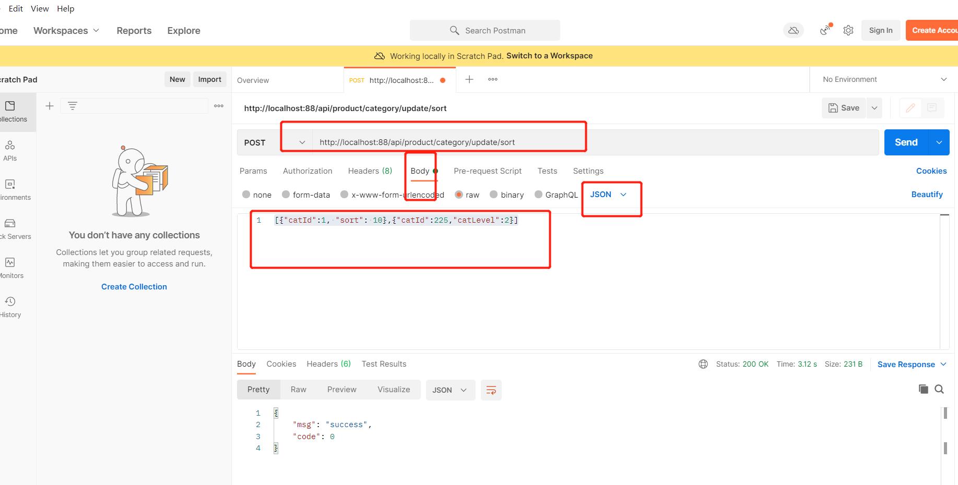Open the capture requests satellite icon

click(x=825, y=30)
